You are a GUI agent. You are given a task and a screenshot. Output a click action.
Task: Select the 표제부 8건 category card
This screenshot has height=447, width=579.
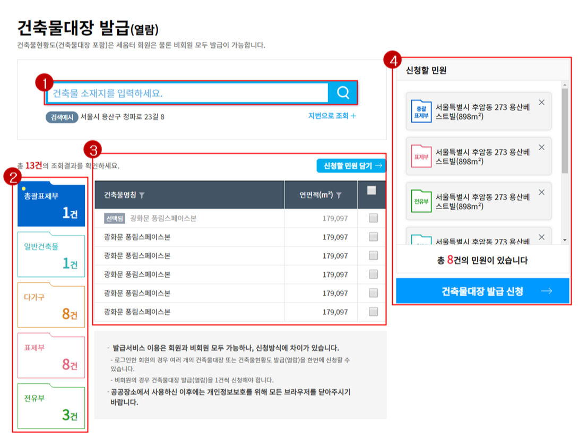(51, 356)
